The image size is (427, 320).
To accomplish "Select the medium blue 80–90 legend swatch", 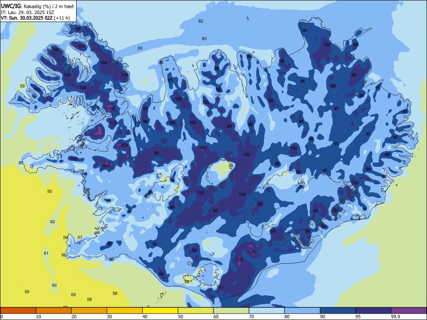I will coord(302,311).
